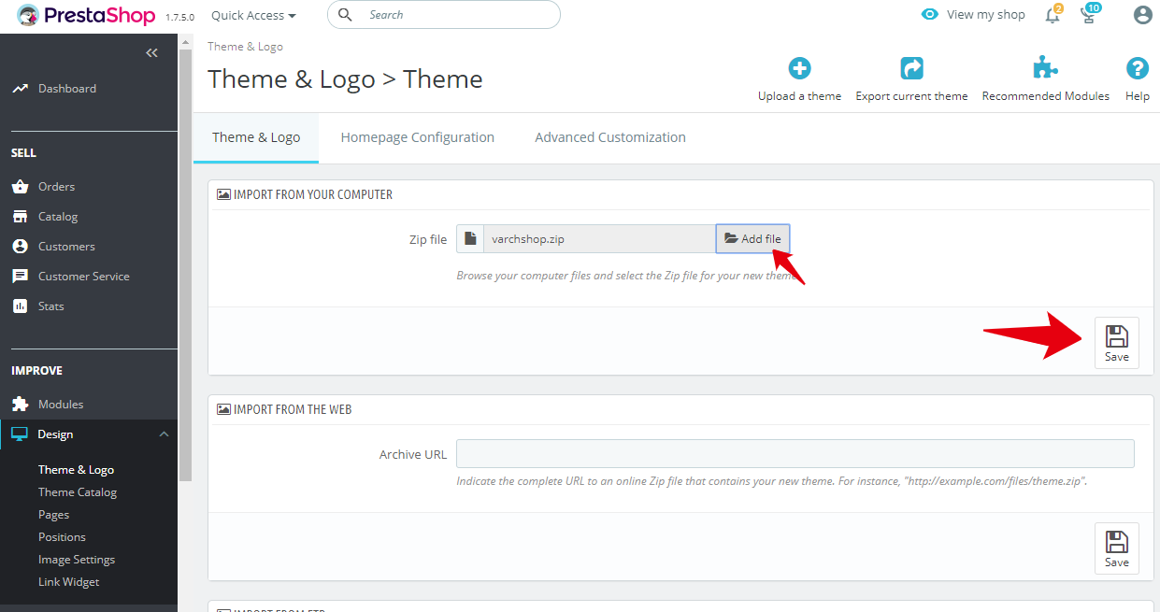Click the Import From The Web heading
This screenshot has width=1160, height=612.
[x=293, y=410]
